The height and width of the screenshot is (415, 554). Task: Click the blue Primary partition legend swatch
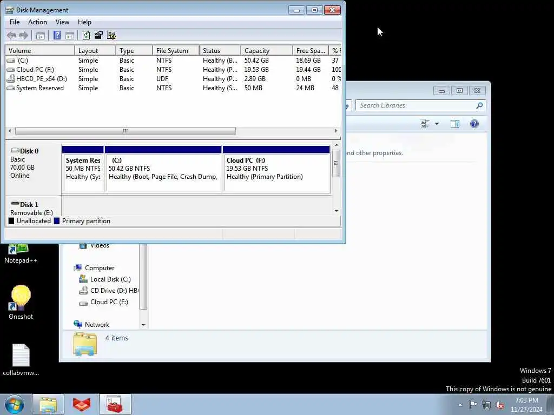tap(56, 221)
